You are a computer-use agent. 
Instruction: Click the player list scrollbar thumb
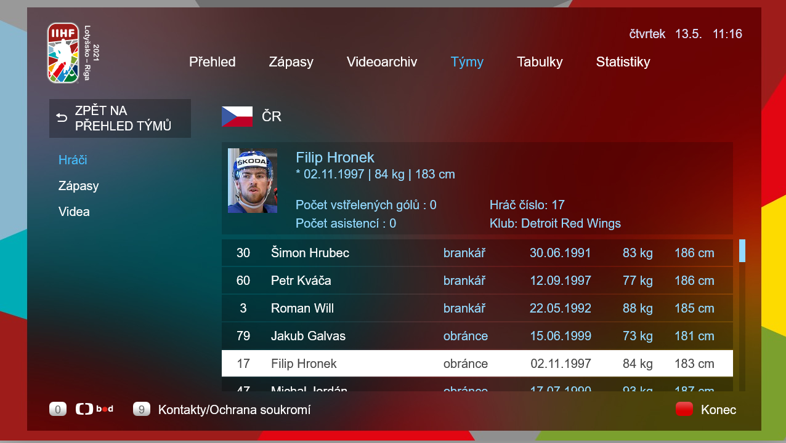742,251
